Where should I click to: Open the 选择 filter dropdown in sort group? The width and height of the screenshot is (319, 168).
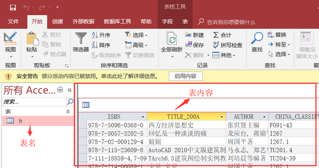click(136, 35)
